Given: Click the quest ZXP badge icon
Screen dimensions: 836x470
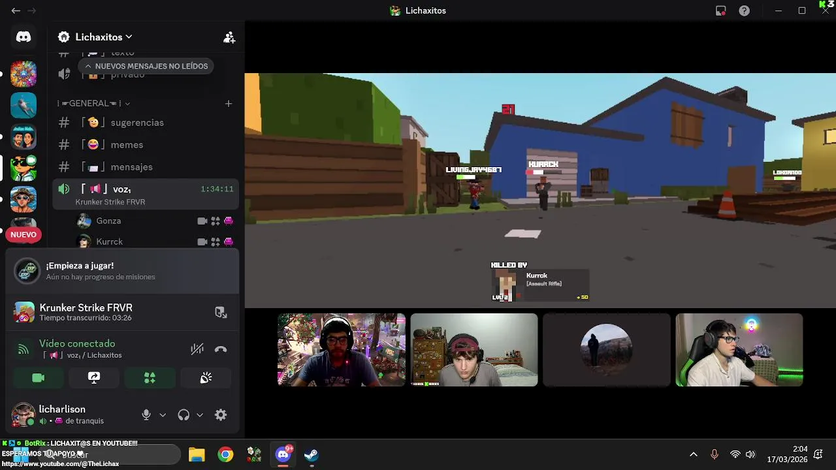Looking at the screenshot, I should tap(27, 271).
